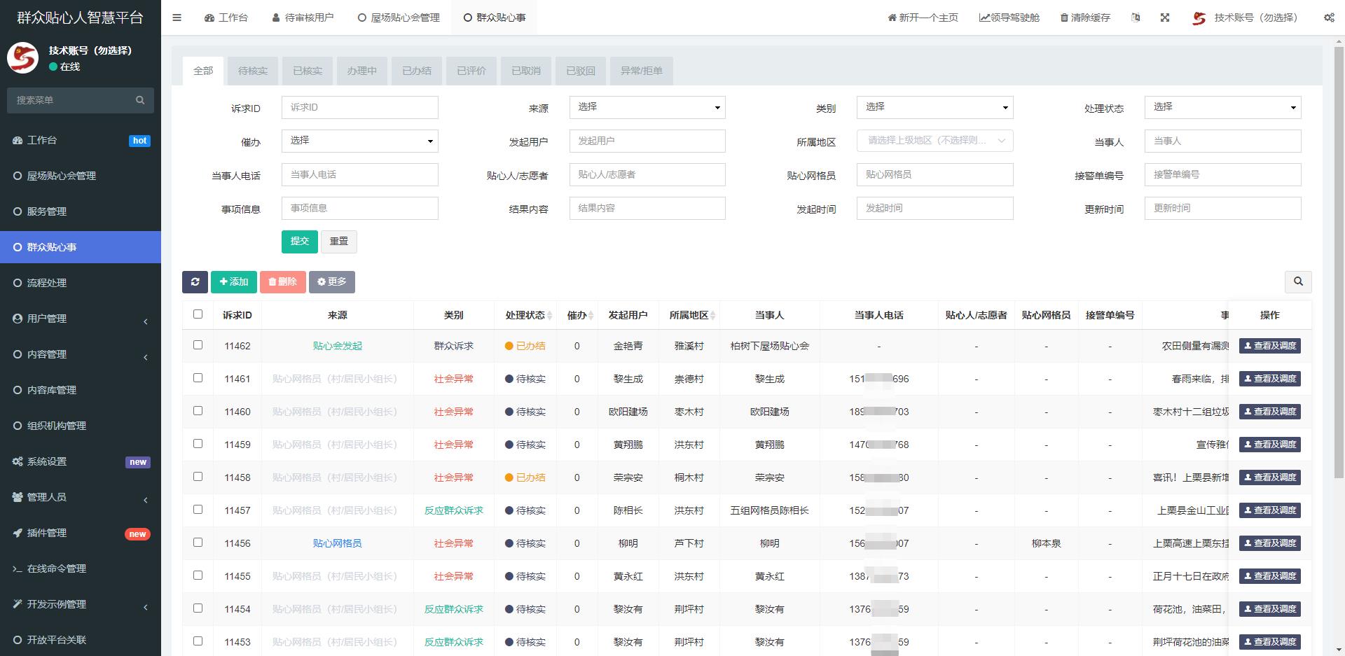This screenshot has width=1345, height=656.
Task: Check the row checkbox for 诉求ID 11458
Action: tap(198, 477)
